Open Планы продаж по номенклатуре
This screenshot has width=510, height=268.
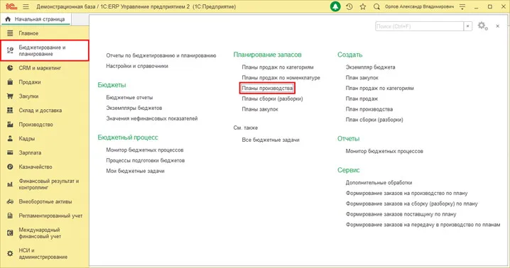pos(281,78)
